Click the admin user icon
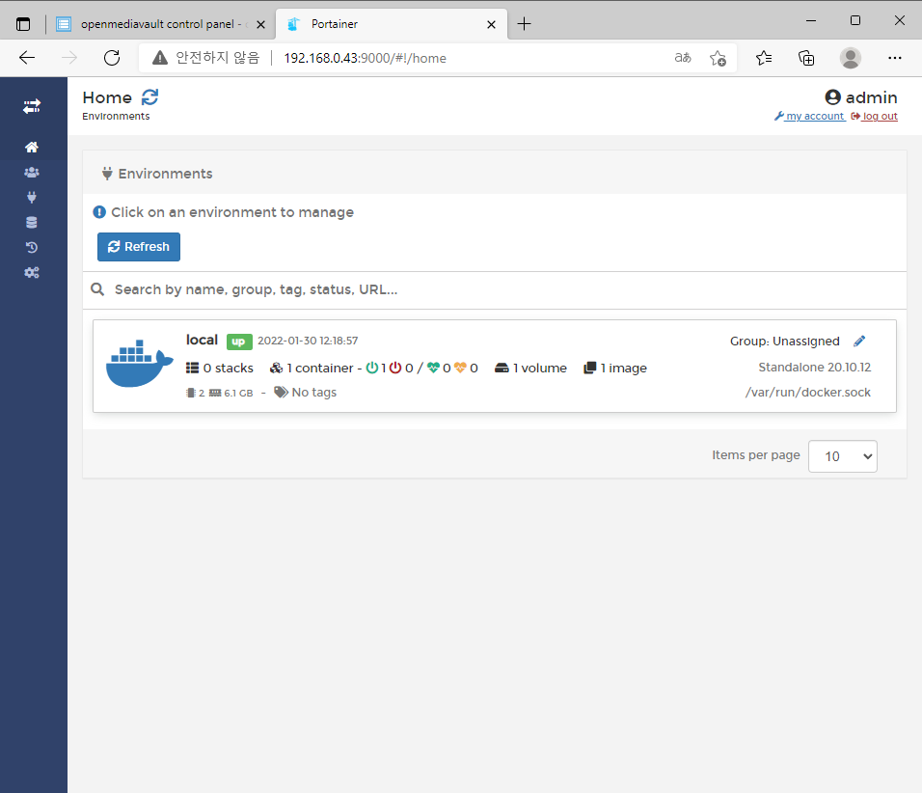The height and width of the screenshot is (793, 922). click(832, 97)
